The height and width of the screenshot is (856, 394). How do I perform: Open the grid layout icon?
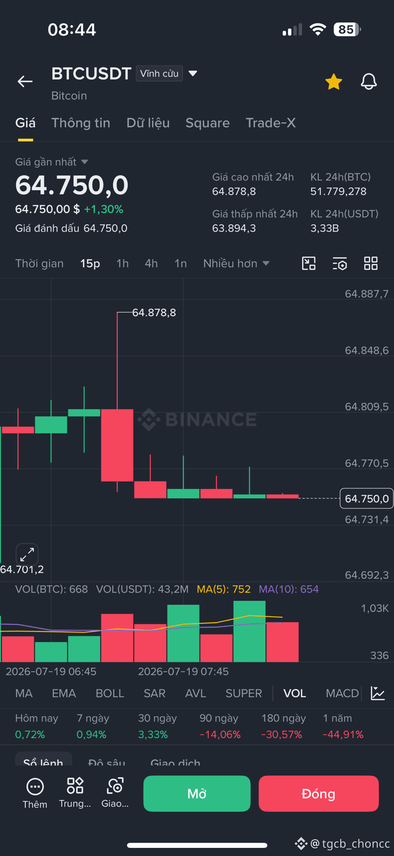(x=371, y=263)
